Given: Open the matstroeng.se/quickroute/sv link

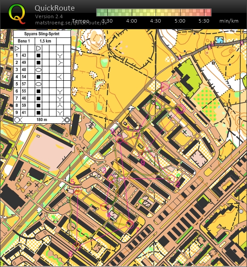Looking at the screenshot, I should point(71,23).
